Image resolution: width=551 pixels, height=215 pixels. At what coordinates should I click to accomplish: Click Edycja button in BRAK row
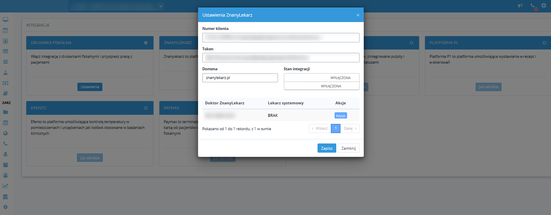(x=341, y=115)
